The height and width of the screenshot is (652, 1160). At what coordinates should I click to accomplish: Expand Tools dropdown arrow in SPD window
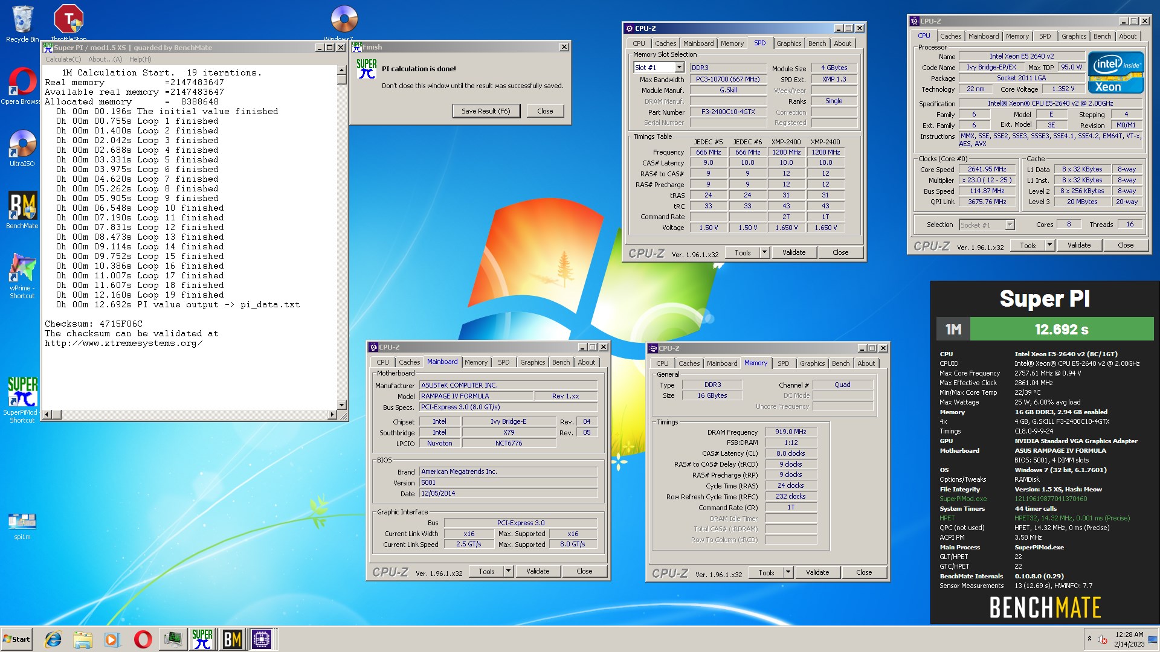(764, 252)
